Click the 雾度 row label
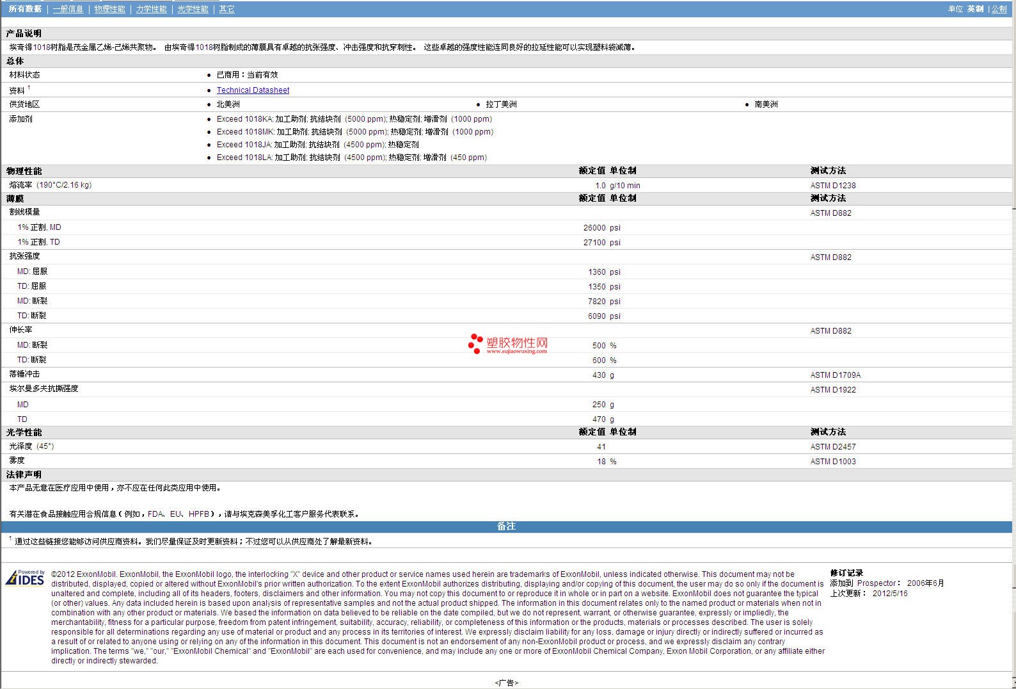 coord(17,460)
